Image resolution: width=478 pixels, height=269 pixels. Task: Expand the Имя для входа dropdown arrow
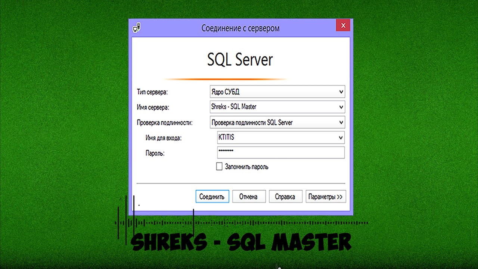[341, 137]
